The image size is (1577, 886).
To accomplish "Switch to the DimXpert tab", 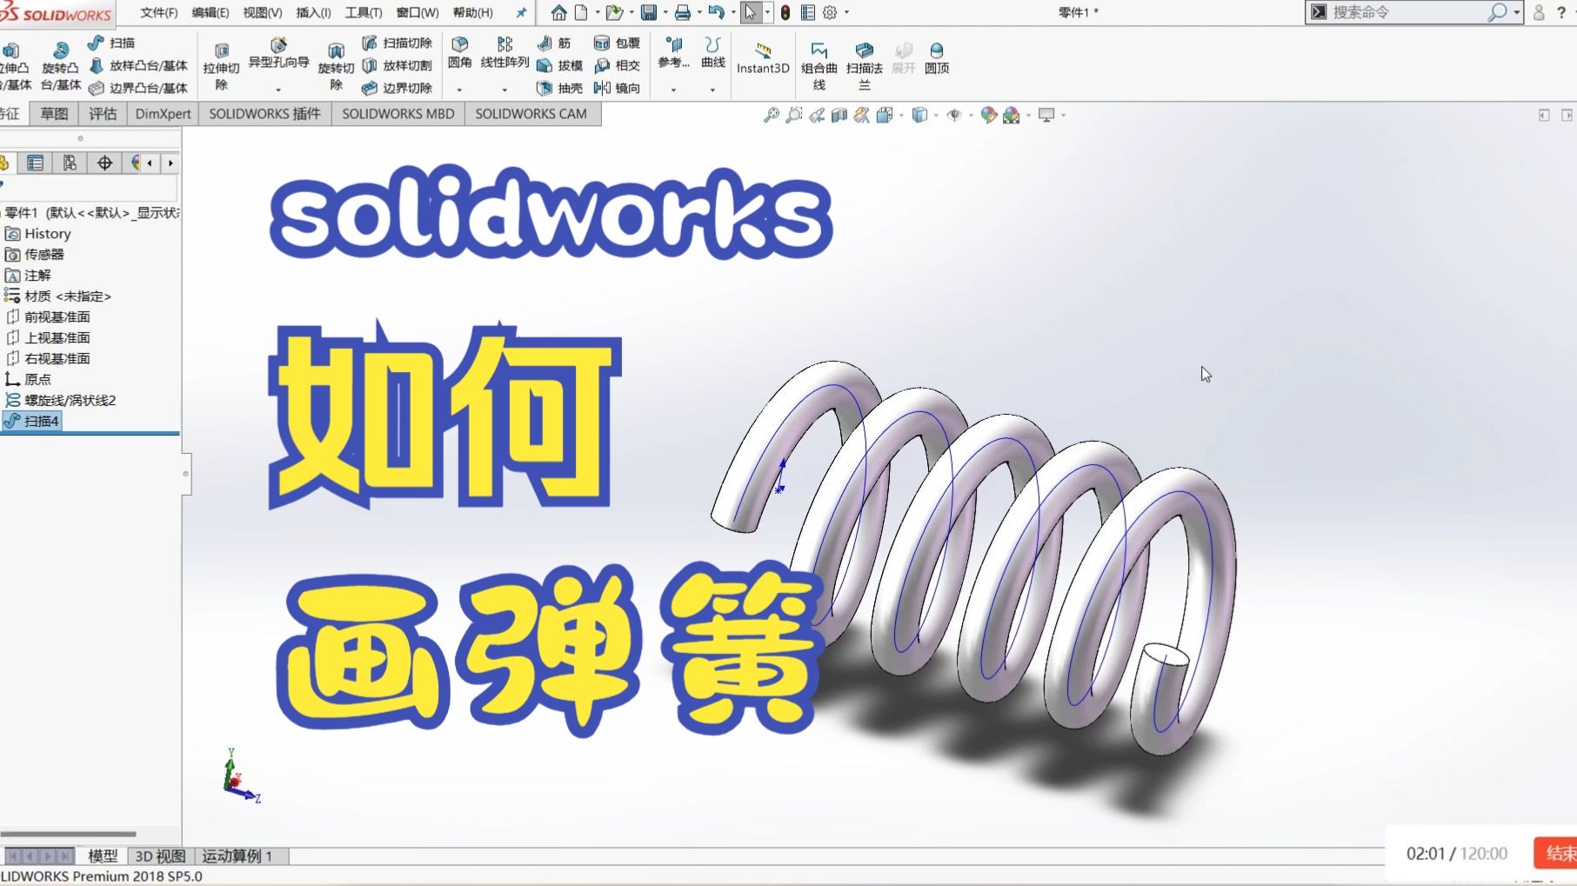I will [x=163, y=114].
